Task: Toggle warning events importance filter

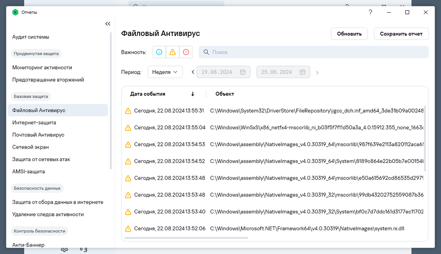Action: (172, 52)
